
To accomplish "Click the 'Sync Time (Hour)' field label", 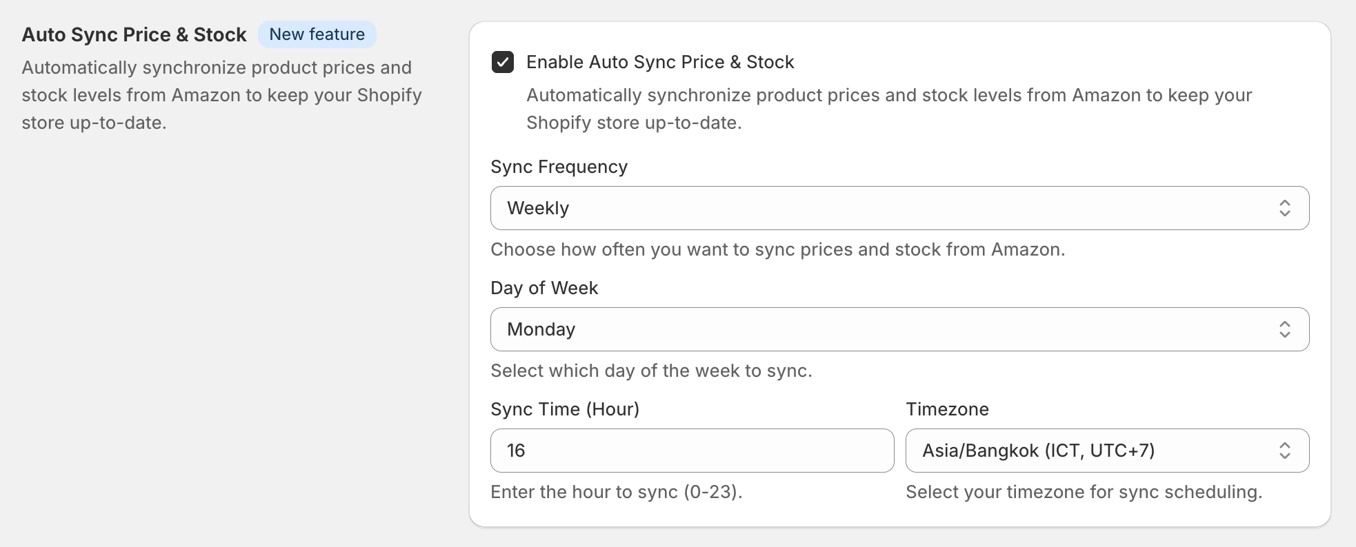I will (565, 409).
